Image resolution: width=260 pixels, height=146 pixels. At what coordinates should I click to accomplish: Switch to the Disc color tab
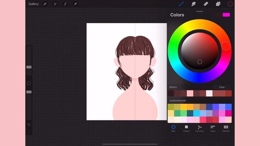pyautogui.click(x=173, y=129)
